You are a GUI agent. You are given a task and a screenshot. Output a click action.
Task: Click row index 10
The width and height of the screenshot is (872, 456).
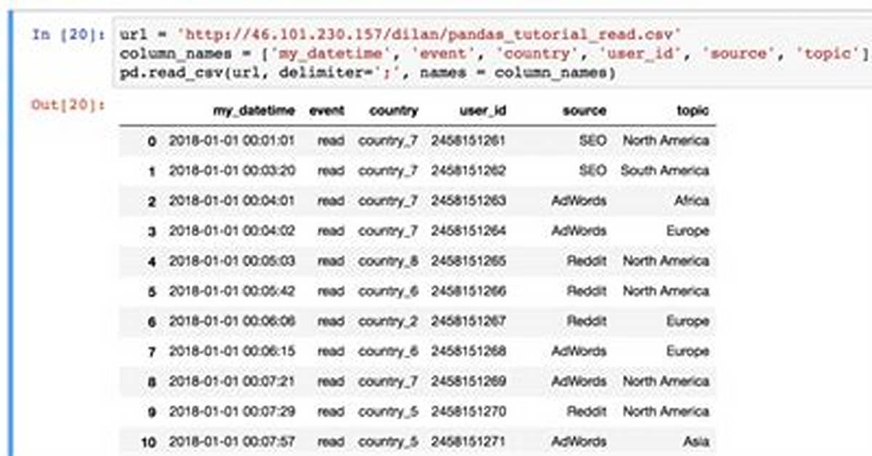[148, 442]
